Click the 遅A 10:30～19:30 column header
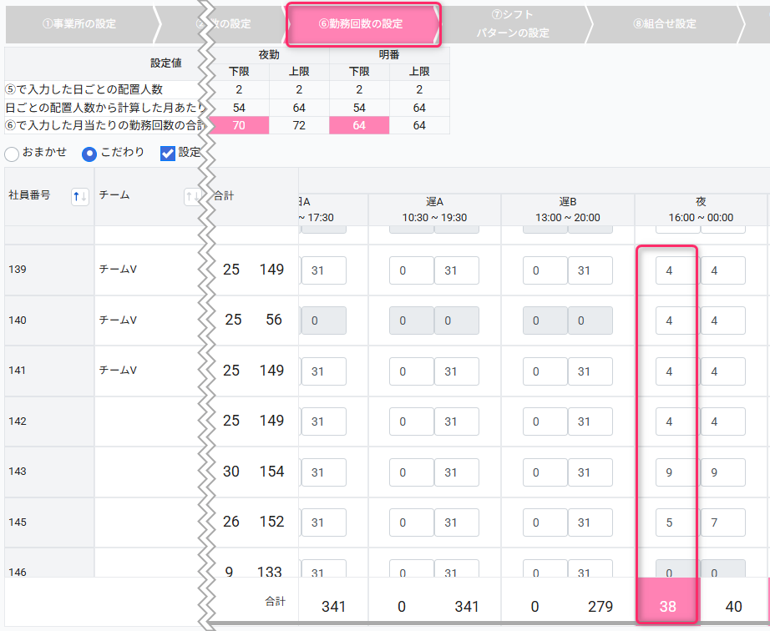This screenshot has width=770, height=631. [434, 209]
